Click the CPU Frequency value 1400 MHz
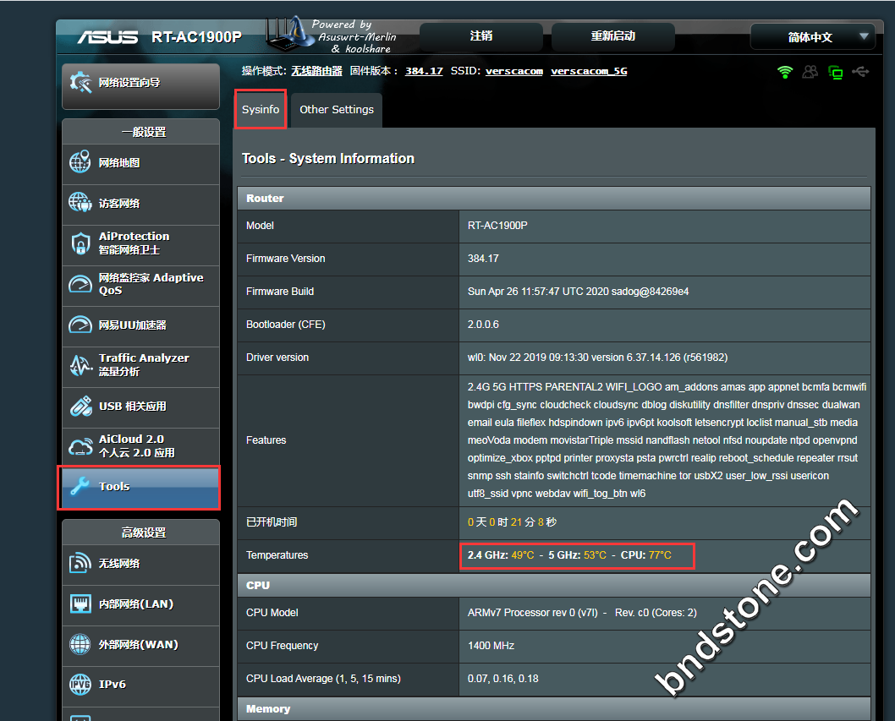895x721 pixels. (x=491, y=646)
